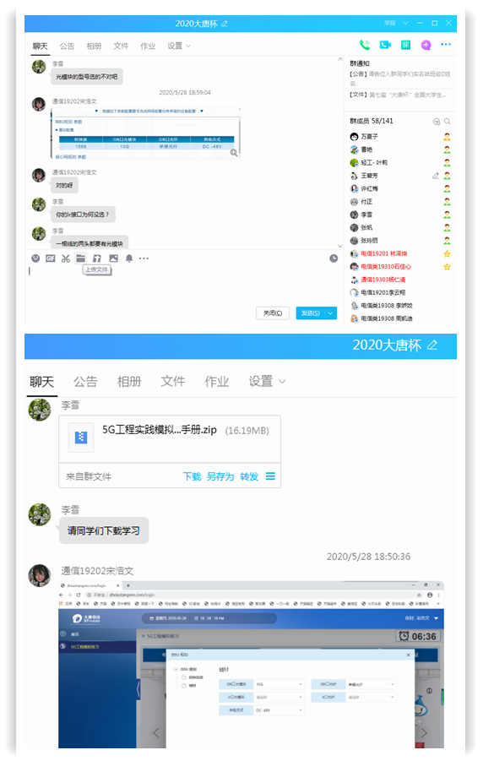483x761 pixels.
Task: Open message history clock icon
Action: click(334, 258)
